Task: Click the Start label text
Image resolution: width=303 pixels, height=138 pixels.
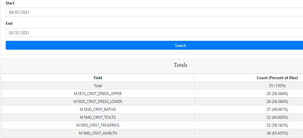Action: (10, 3)
